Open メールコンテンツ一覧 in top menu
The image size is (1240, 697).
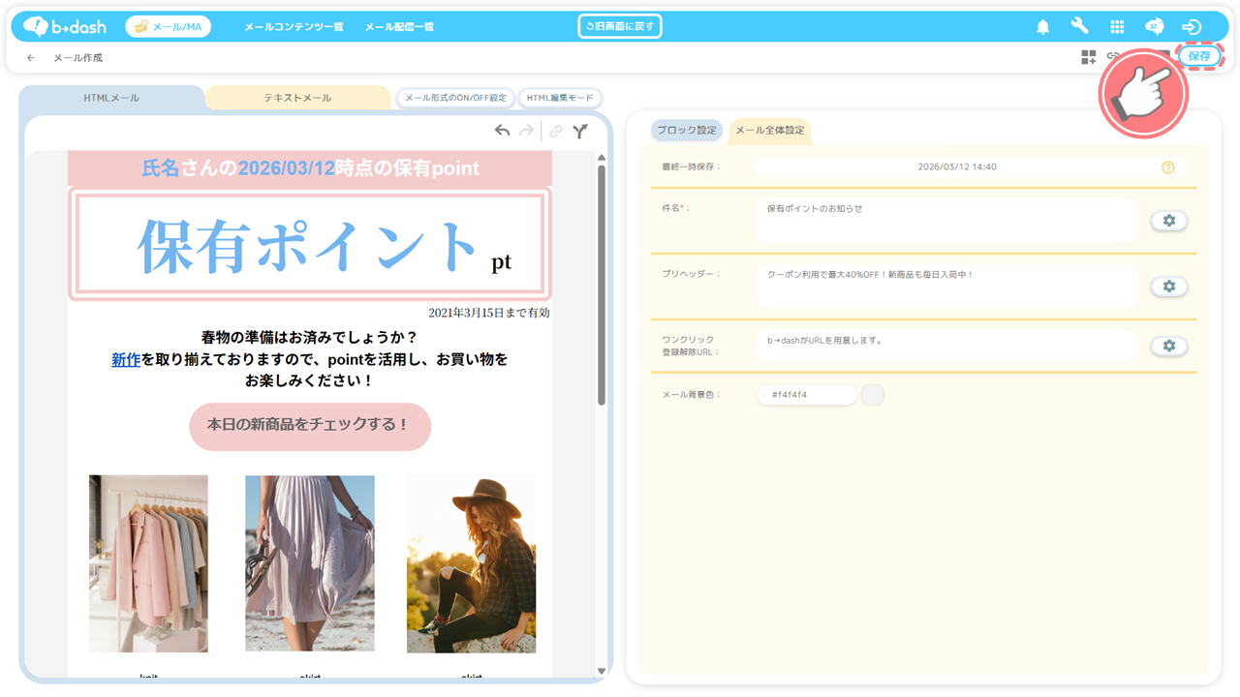(x=294, y=27)
